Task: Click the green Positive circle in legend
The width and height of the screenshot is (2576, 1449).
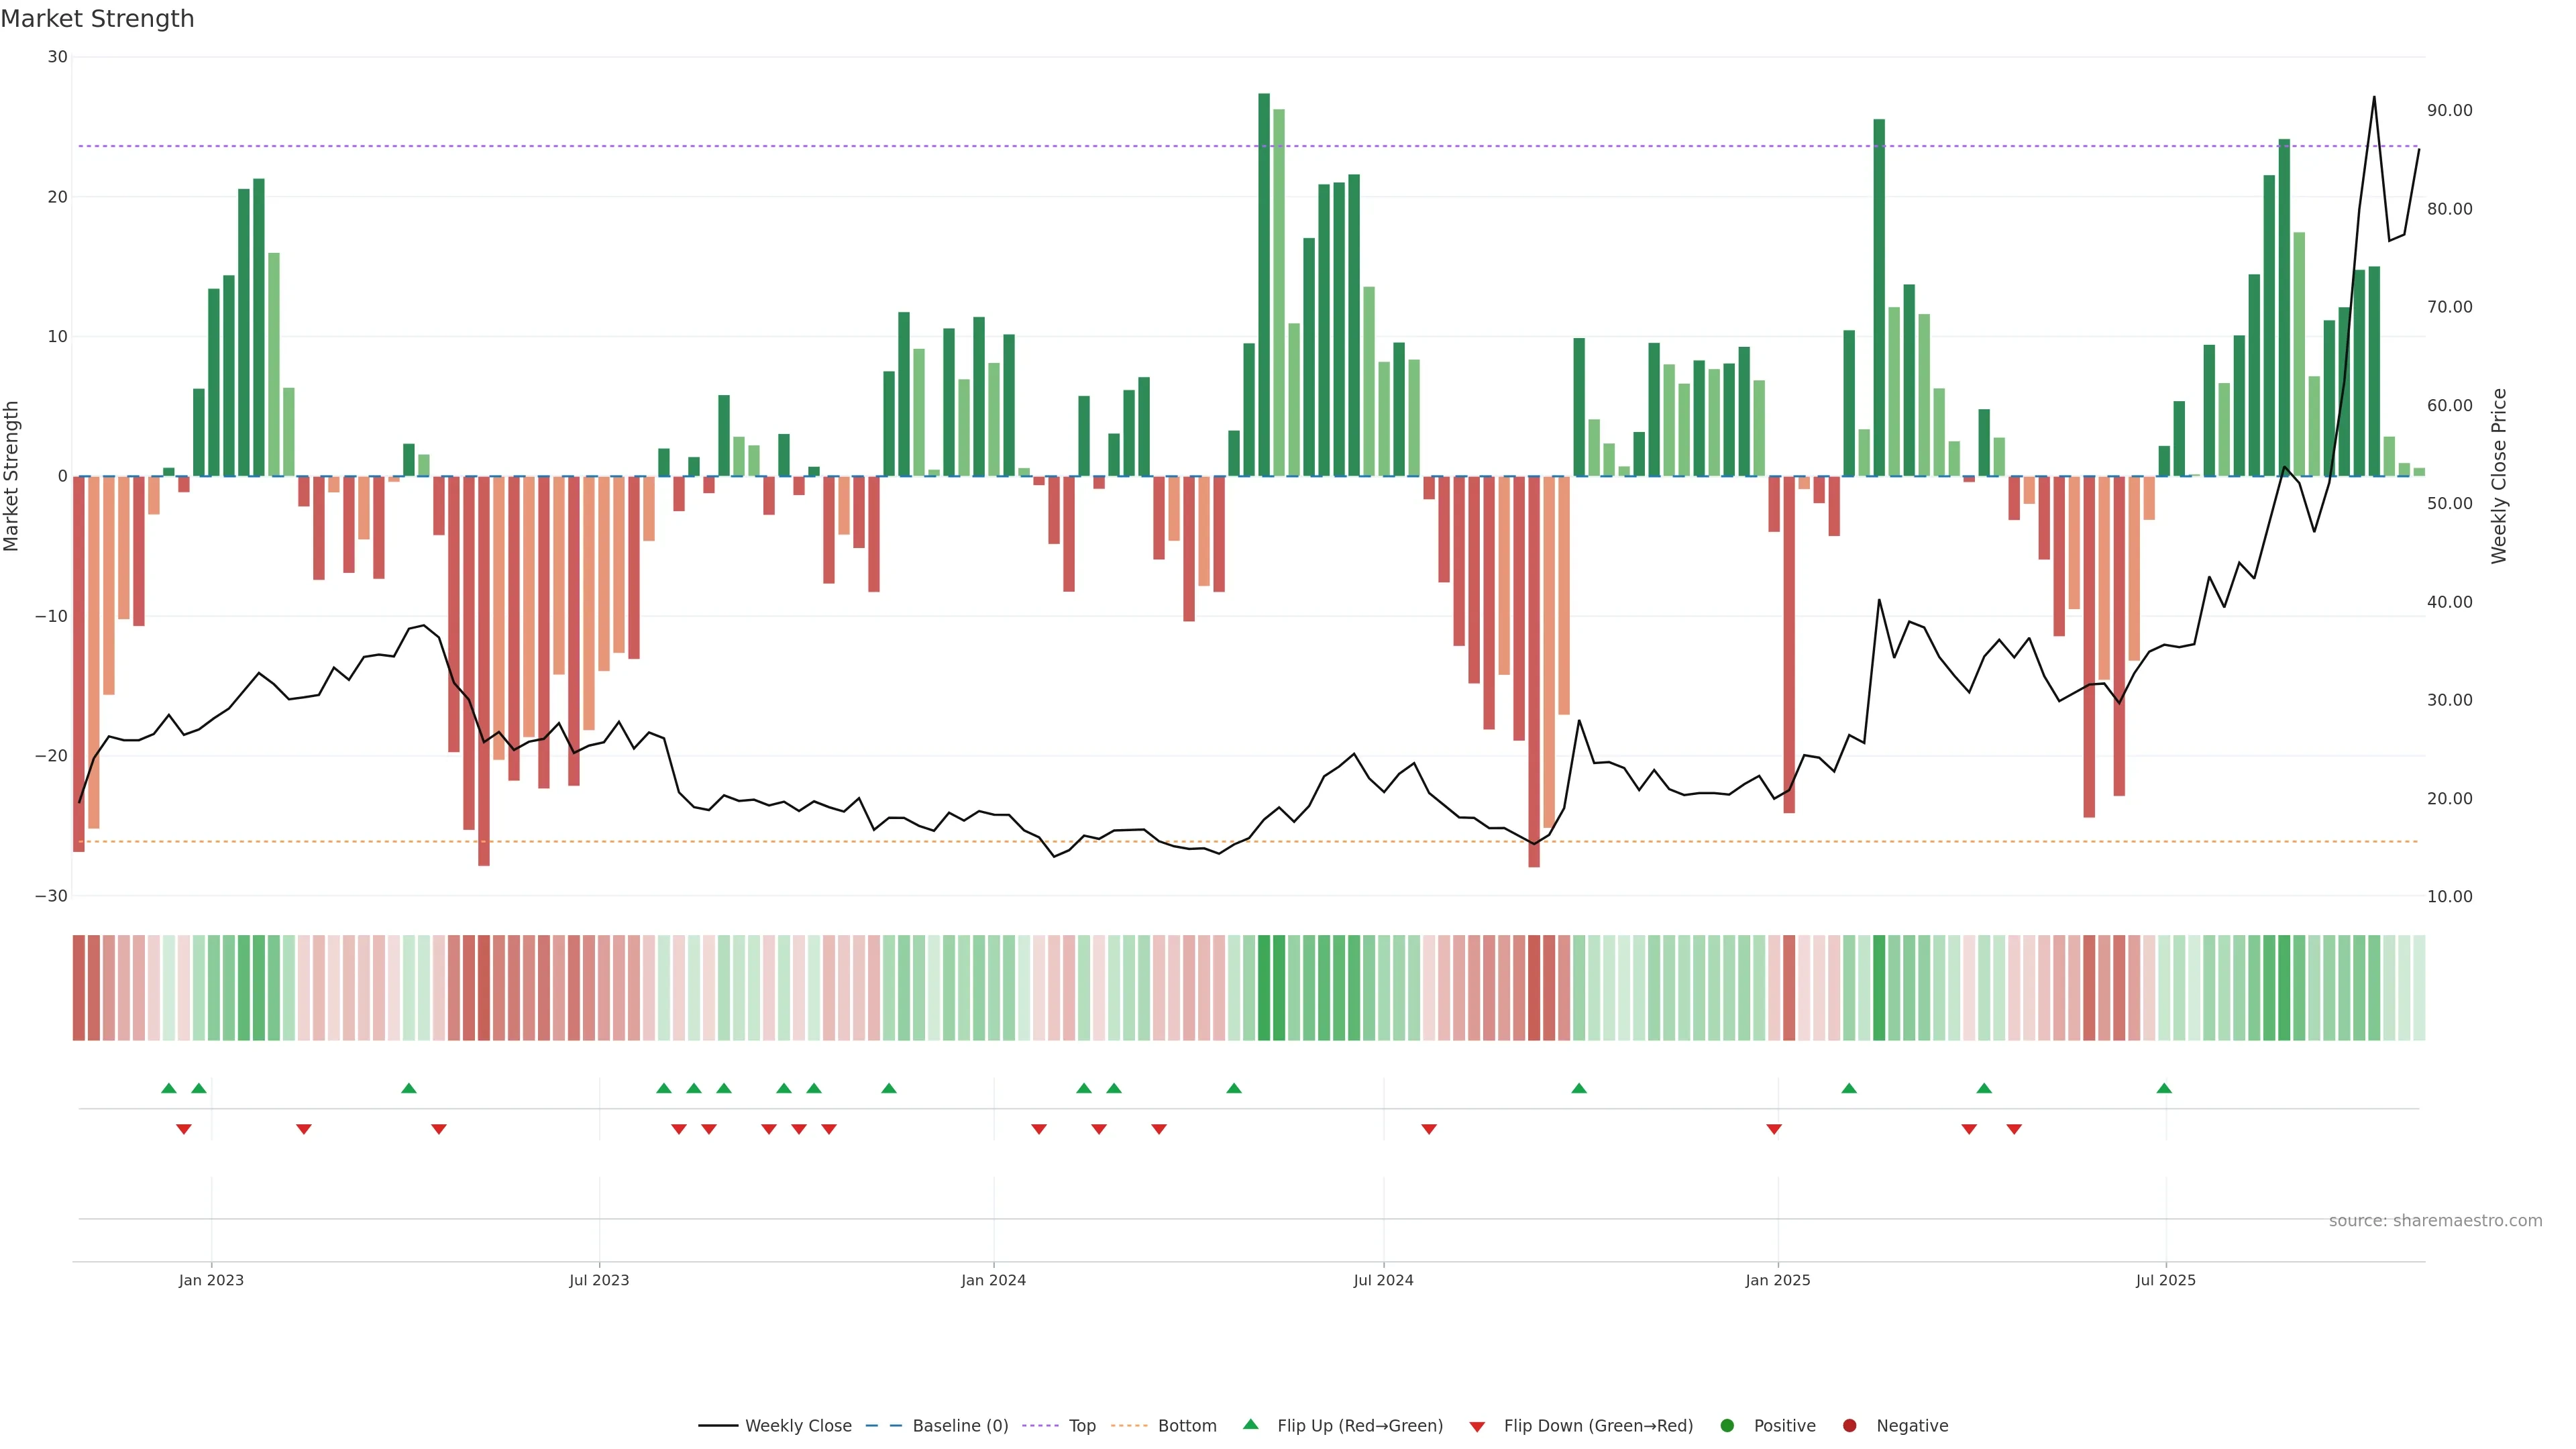Action: click(x=1727, y=1426)
